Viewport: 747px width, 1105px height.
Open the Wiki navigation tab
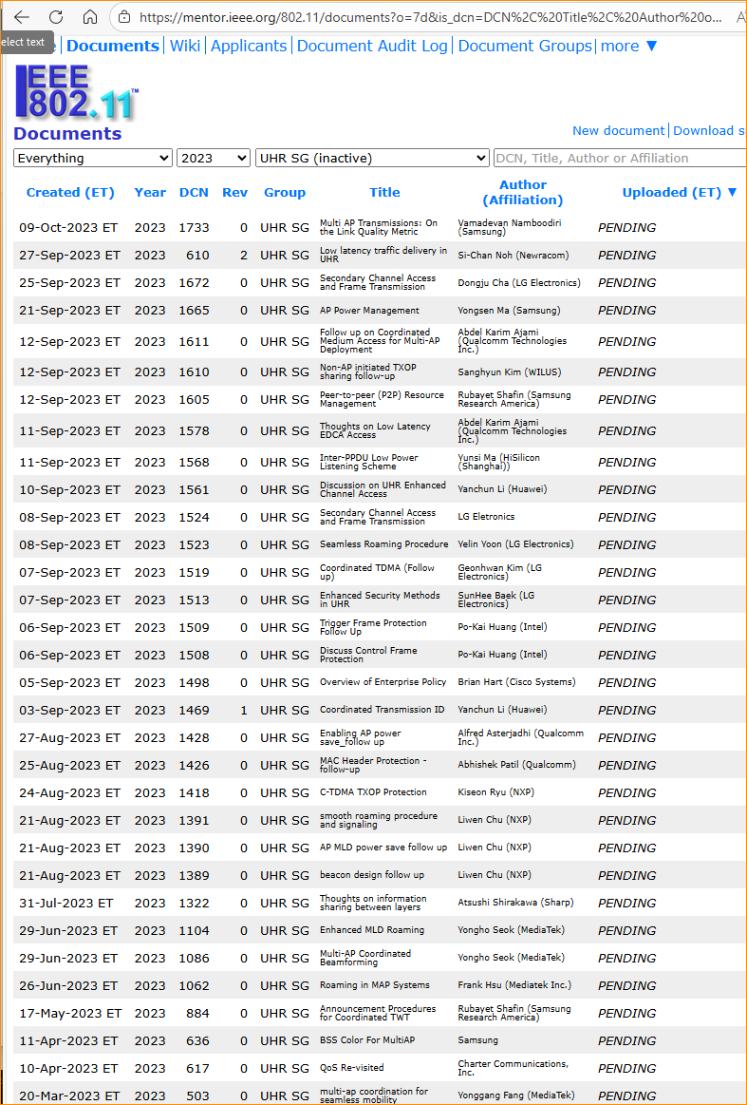tap(185, 46)
